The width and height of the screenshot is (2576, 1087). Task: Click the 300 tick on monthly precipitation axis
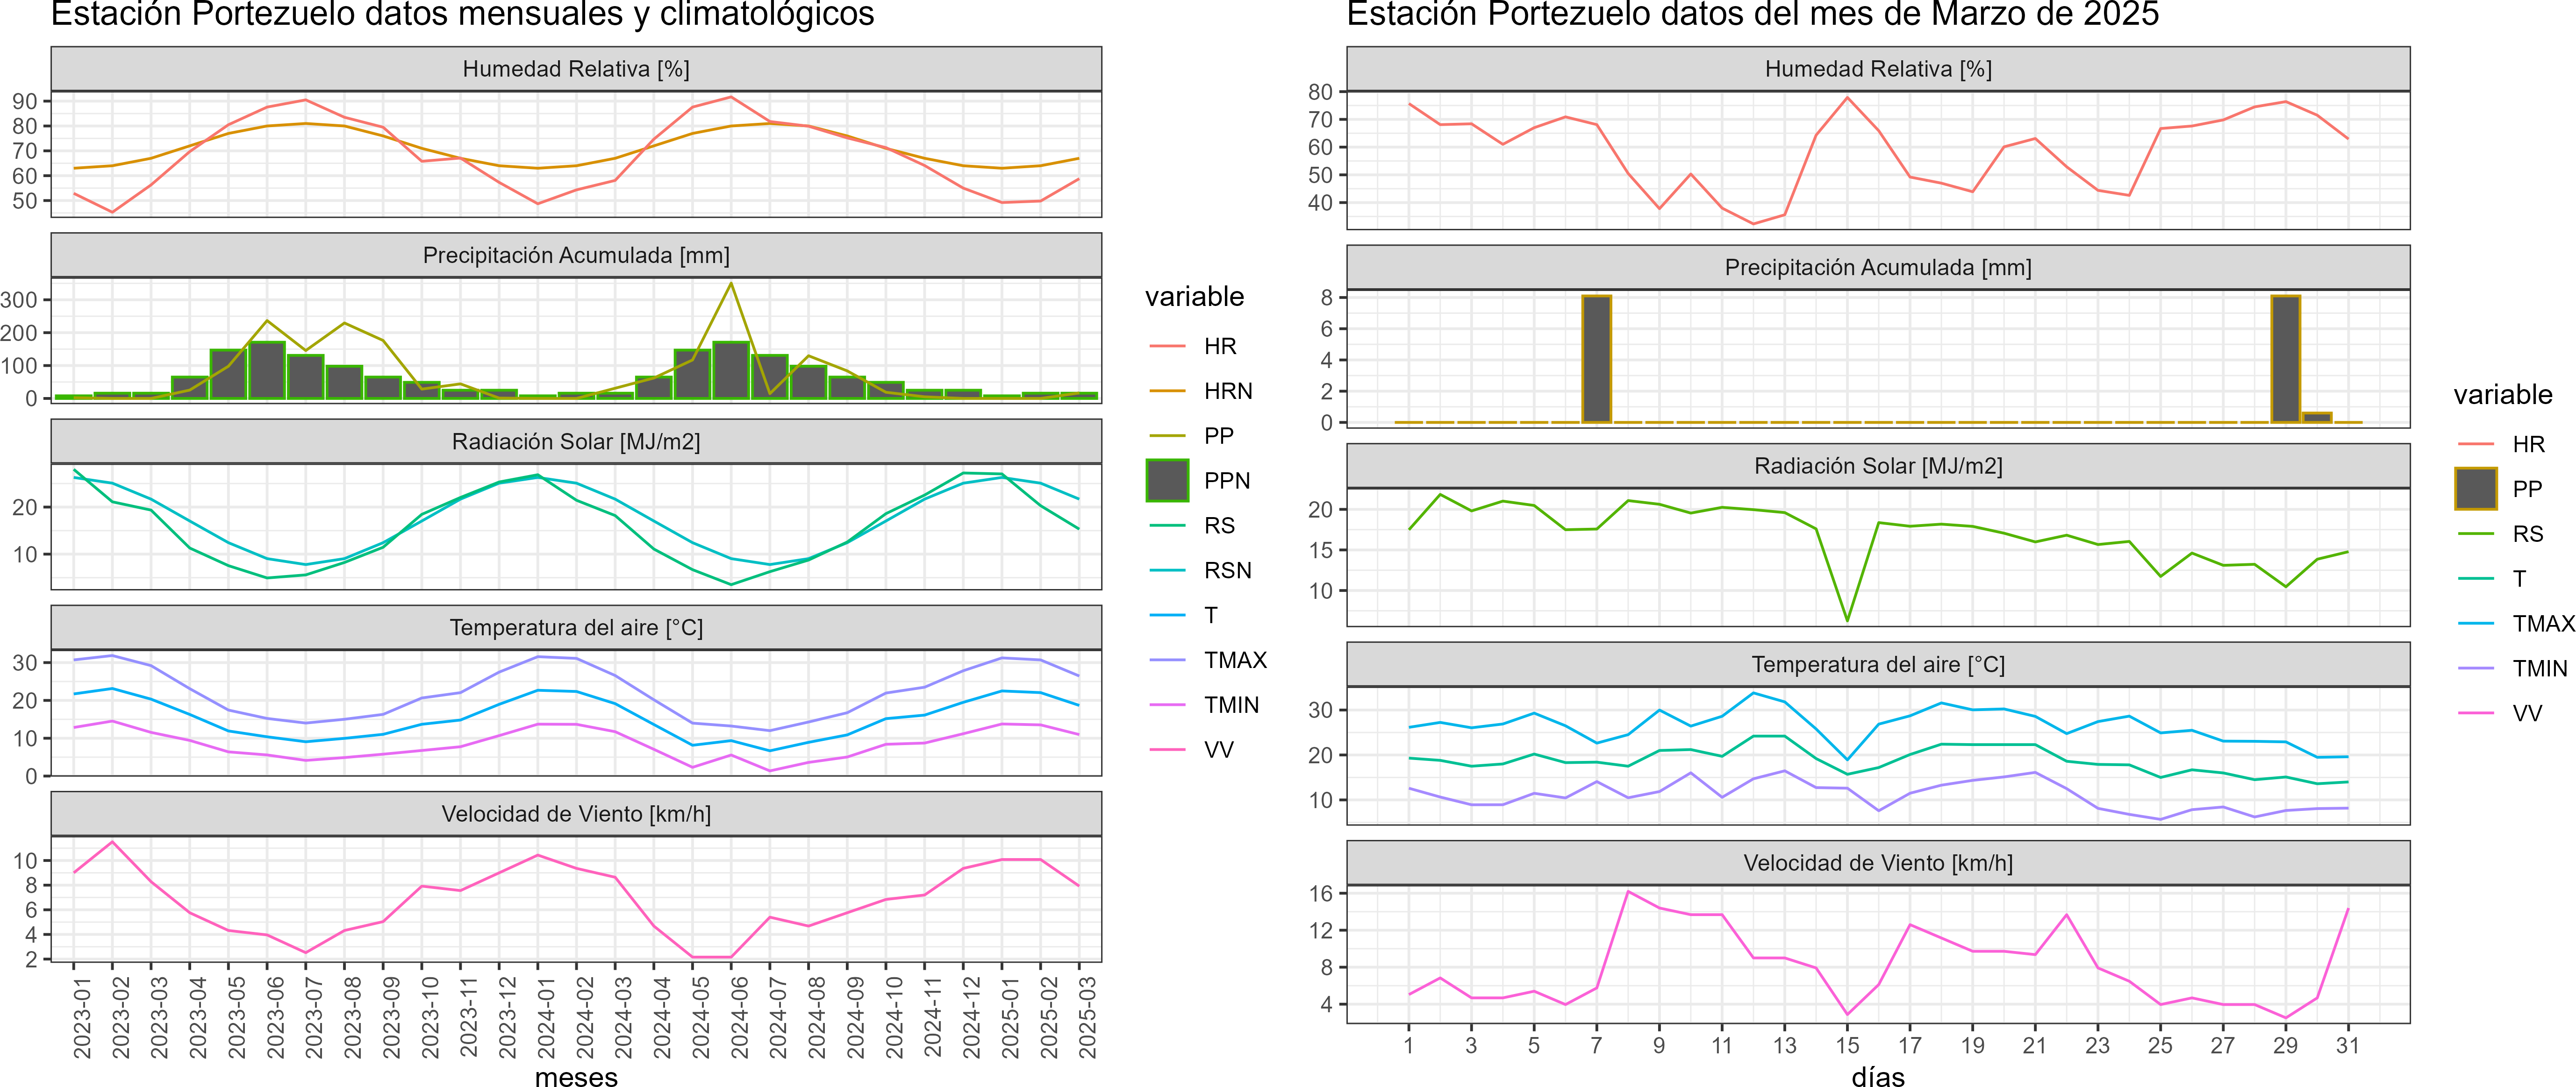pos(19,300)
